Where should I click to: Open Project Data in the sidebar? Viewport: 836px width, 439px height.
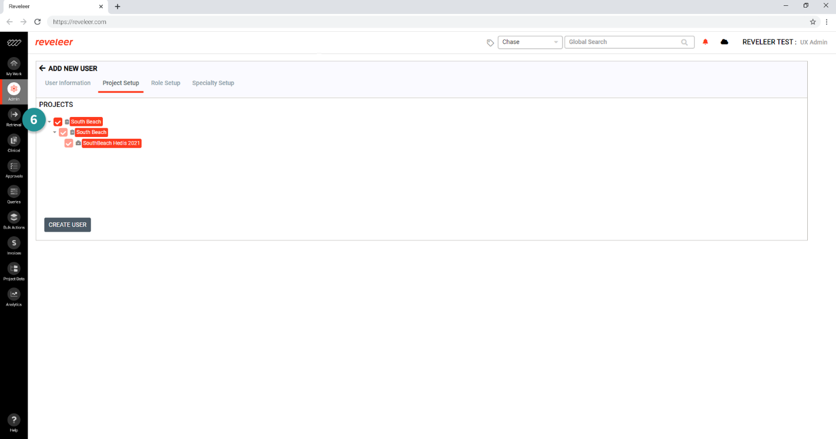click(14, 272)
